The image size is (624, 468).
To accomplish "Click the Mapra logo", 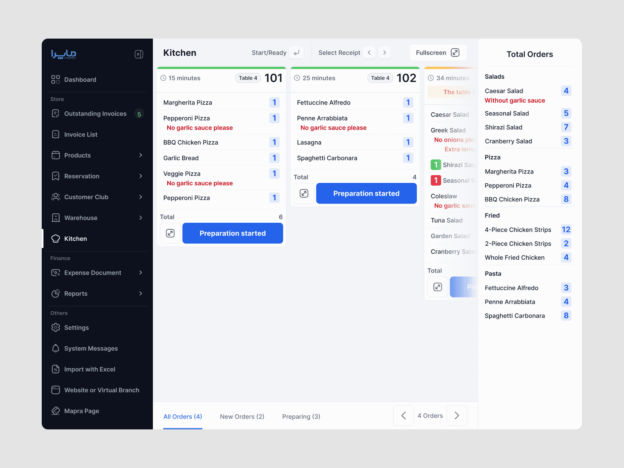I will [64, 54].
